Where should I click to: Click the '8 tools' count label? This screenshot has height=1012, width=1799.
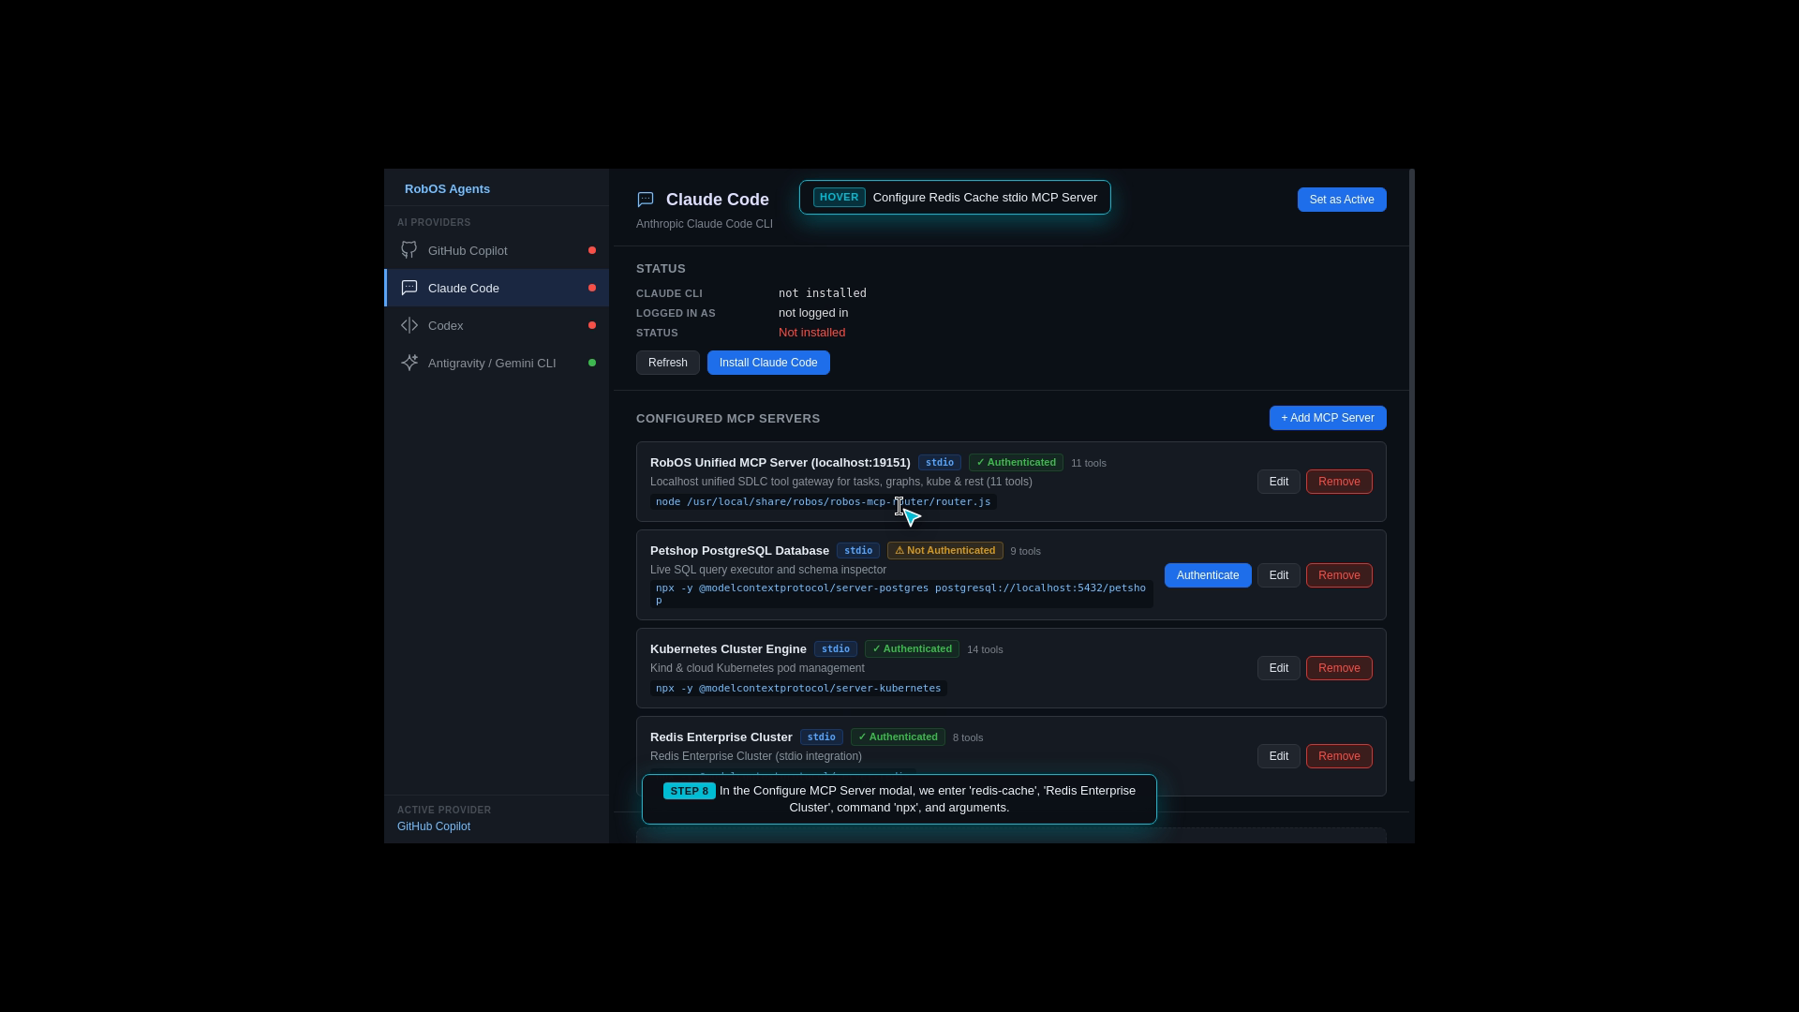(968, 737)
